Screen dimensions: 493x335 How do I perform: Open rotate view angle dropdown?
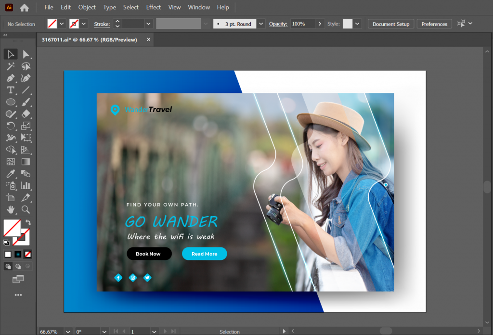point(104,332)
